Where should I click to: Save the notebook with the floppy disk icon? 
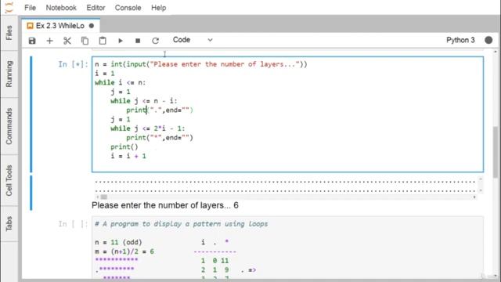pyautogui.click(x=32, y=41)
